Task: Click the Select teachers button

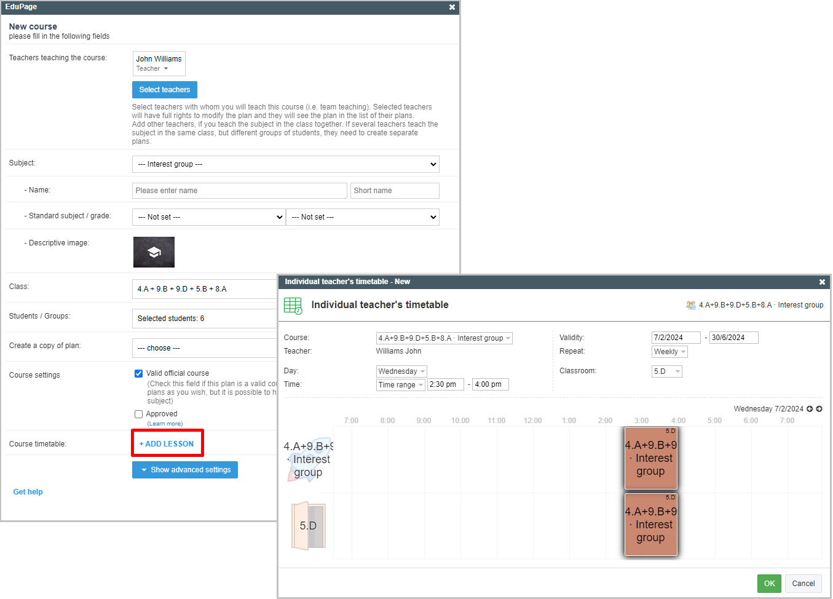Action: click(164, 90)
